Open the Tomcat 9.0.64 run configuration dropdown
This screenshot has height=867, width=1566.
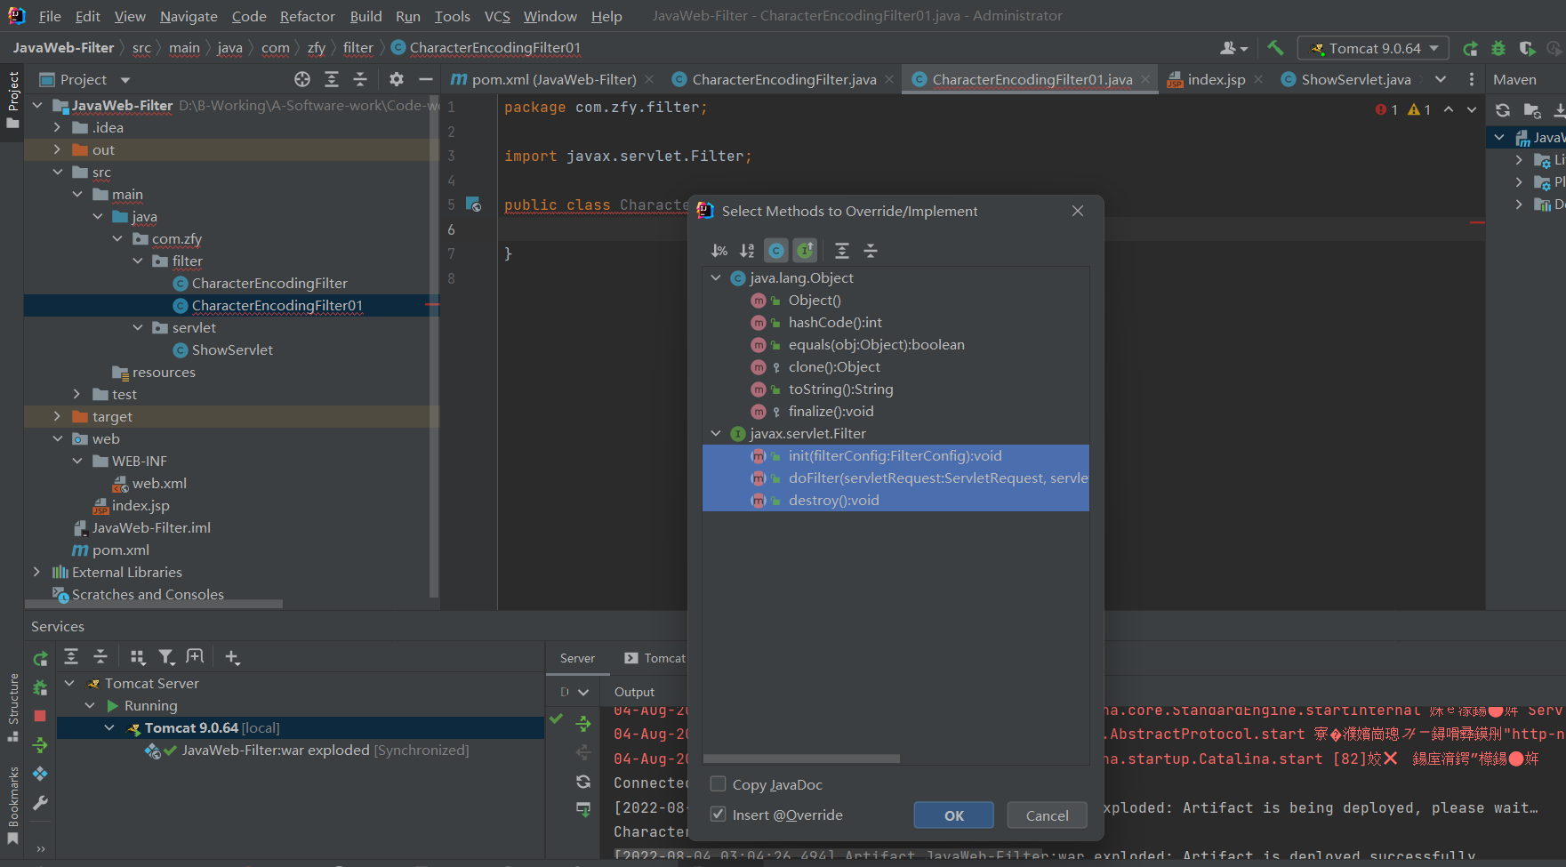pos(1373,48)
